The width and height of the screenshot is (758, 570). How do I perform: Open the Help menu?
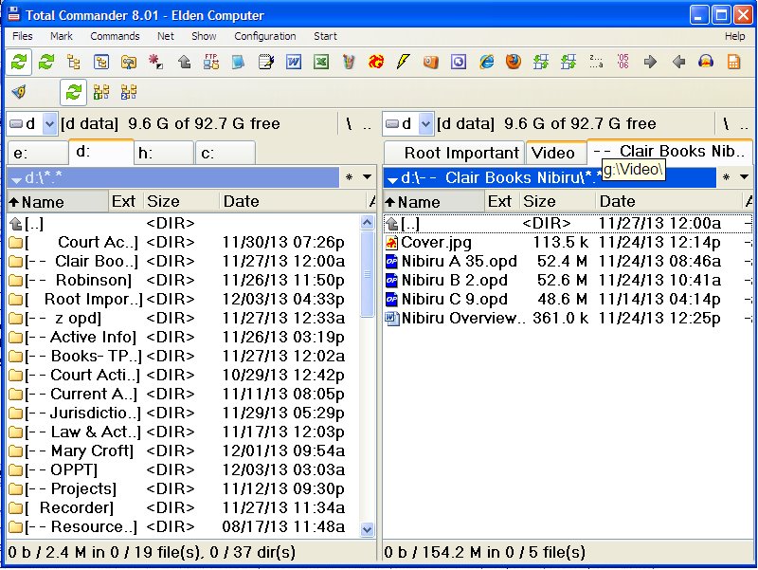(735, 36)
